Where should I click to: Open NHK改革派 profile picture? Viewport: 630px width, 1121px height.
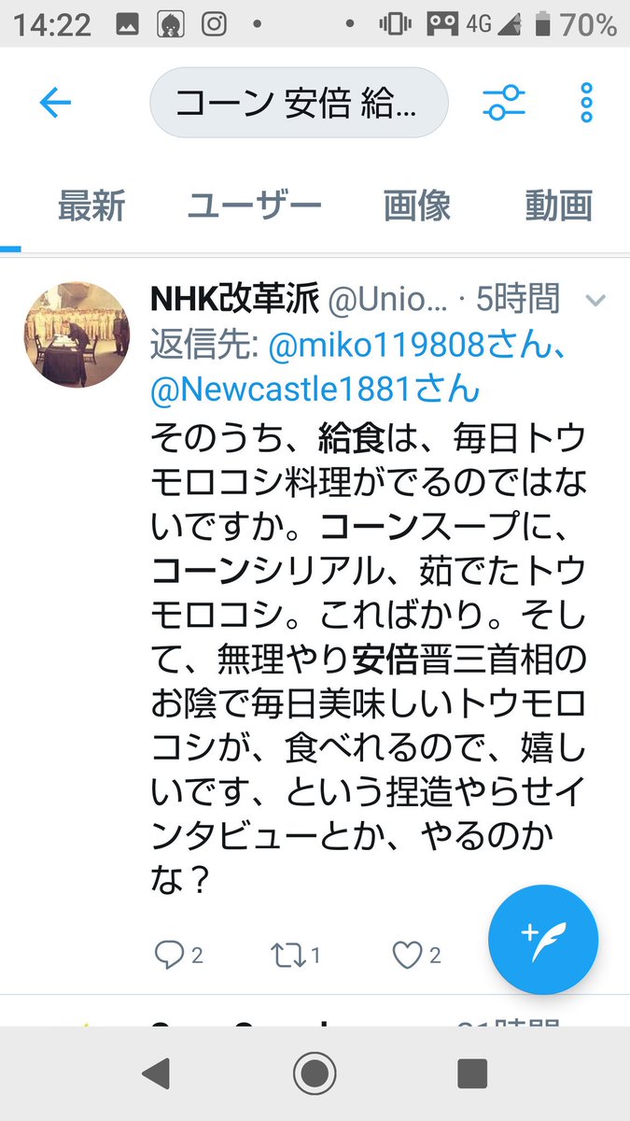(77, 334)
